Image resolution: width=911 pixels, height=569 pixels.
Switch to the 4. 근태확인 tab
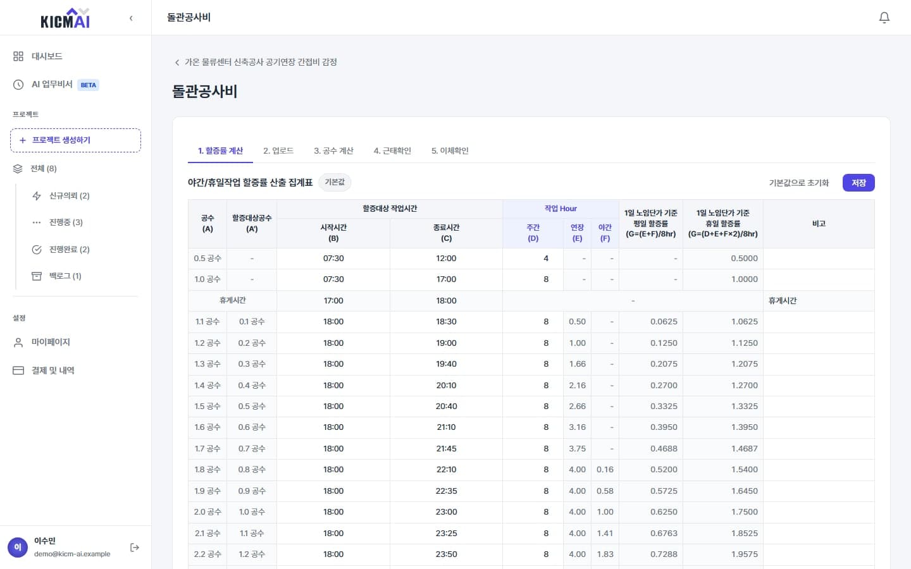click(392, 150)
